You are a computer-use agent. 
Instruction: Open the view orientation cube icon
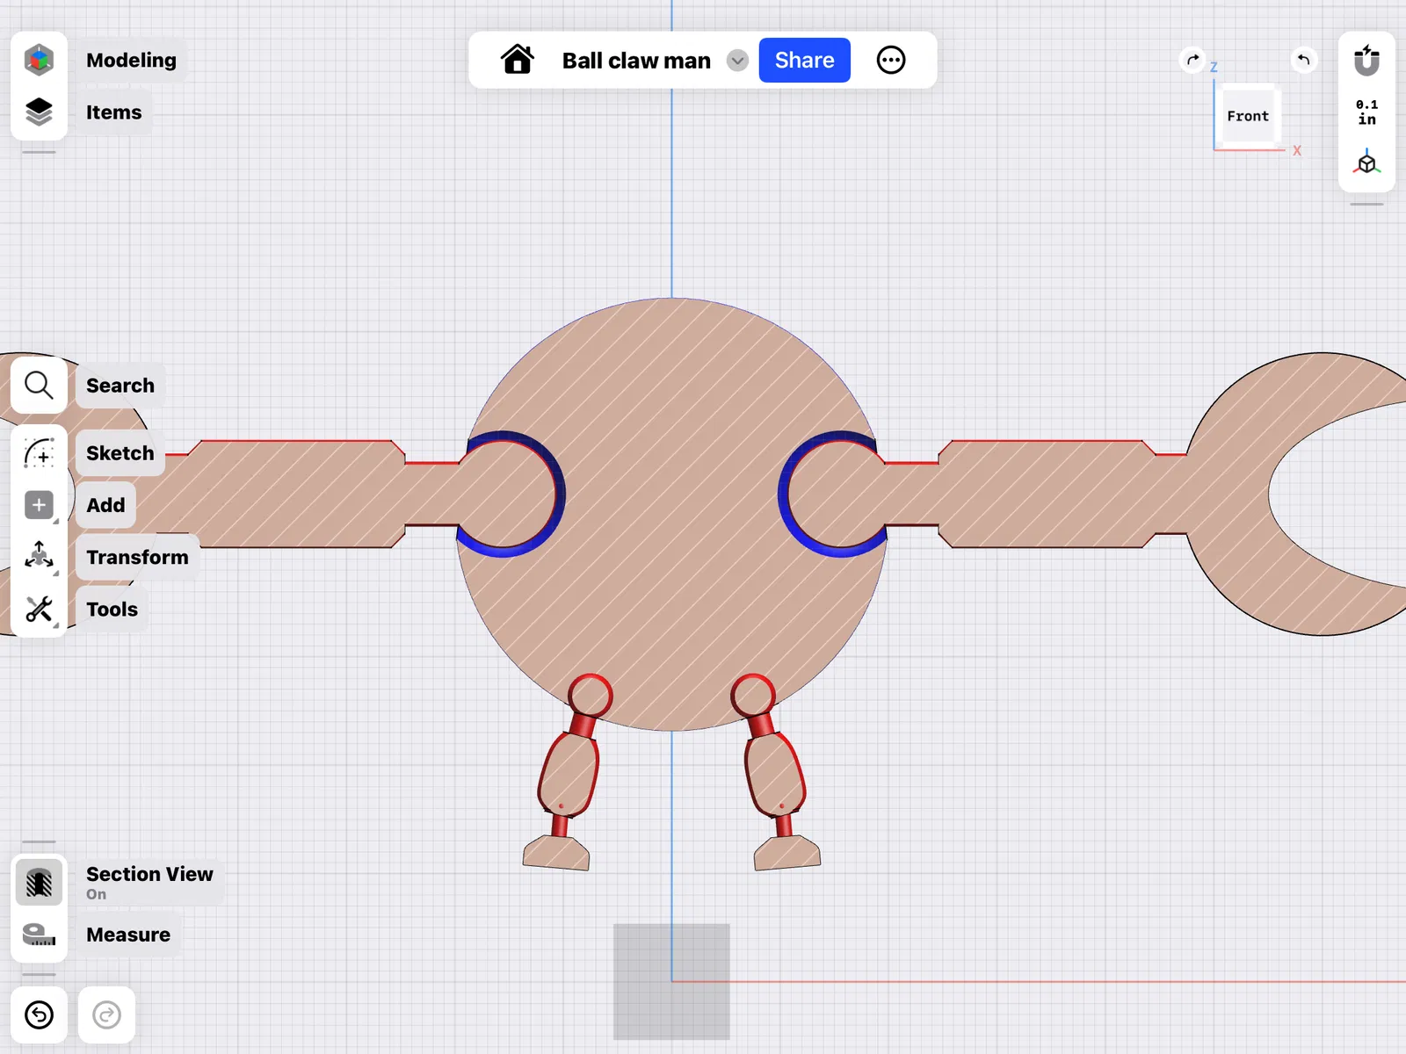[x=1366, y=162]
